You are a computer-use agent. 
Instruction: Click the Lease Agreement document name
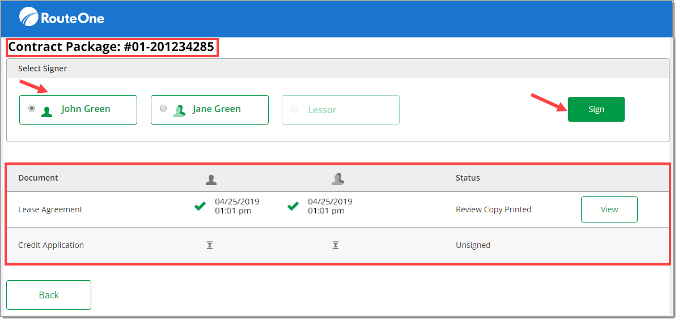(50, 209)
